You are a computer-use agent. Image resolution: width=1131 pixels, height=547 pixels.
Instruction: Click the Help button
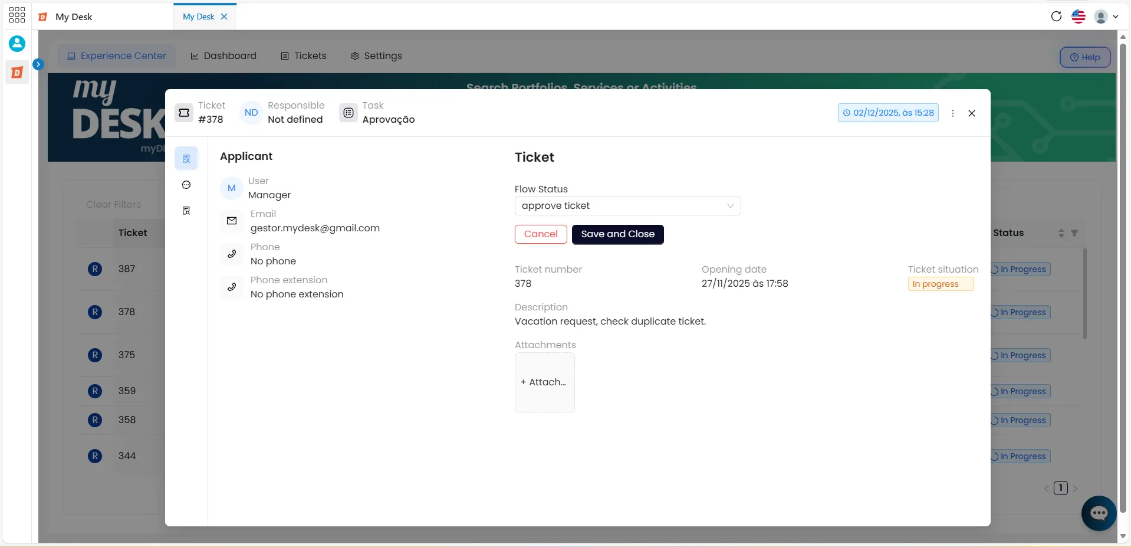(1085, 57)
